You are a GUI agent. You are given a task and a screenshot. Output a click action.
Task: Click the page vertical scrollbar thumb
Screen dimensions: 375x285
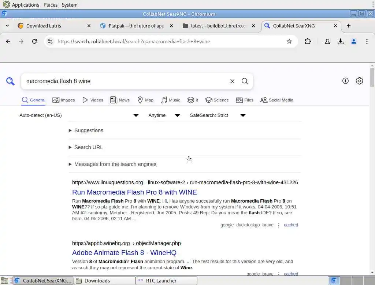pos(372,77)
